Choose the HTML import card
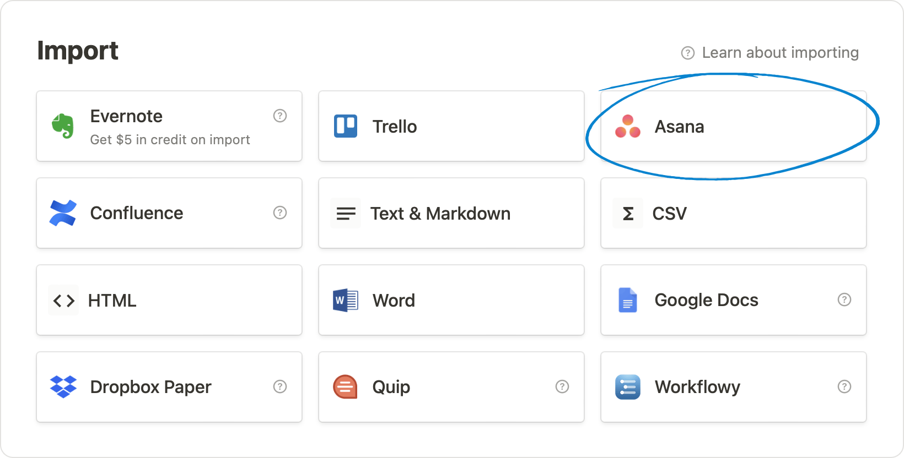Image resolution: width=904 pixels, height=458 pixels. pyautogui.click(x=169, y=301)
